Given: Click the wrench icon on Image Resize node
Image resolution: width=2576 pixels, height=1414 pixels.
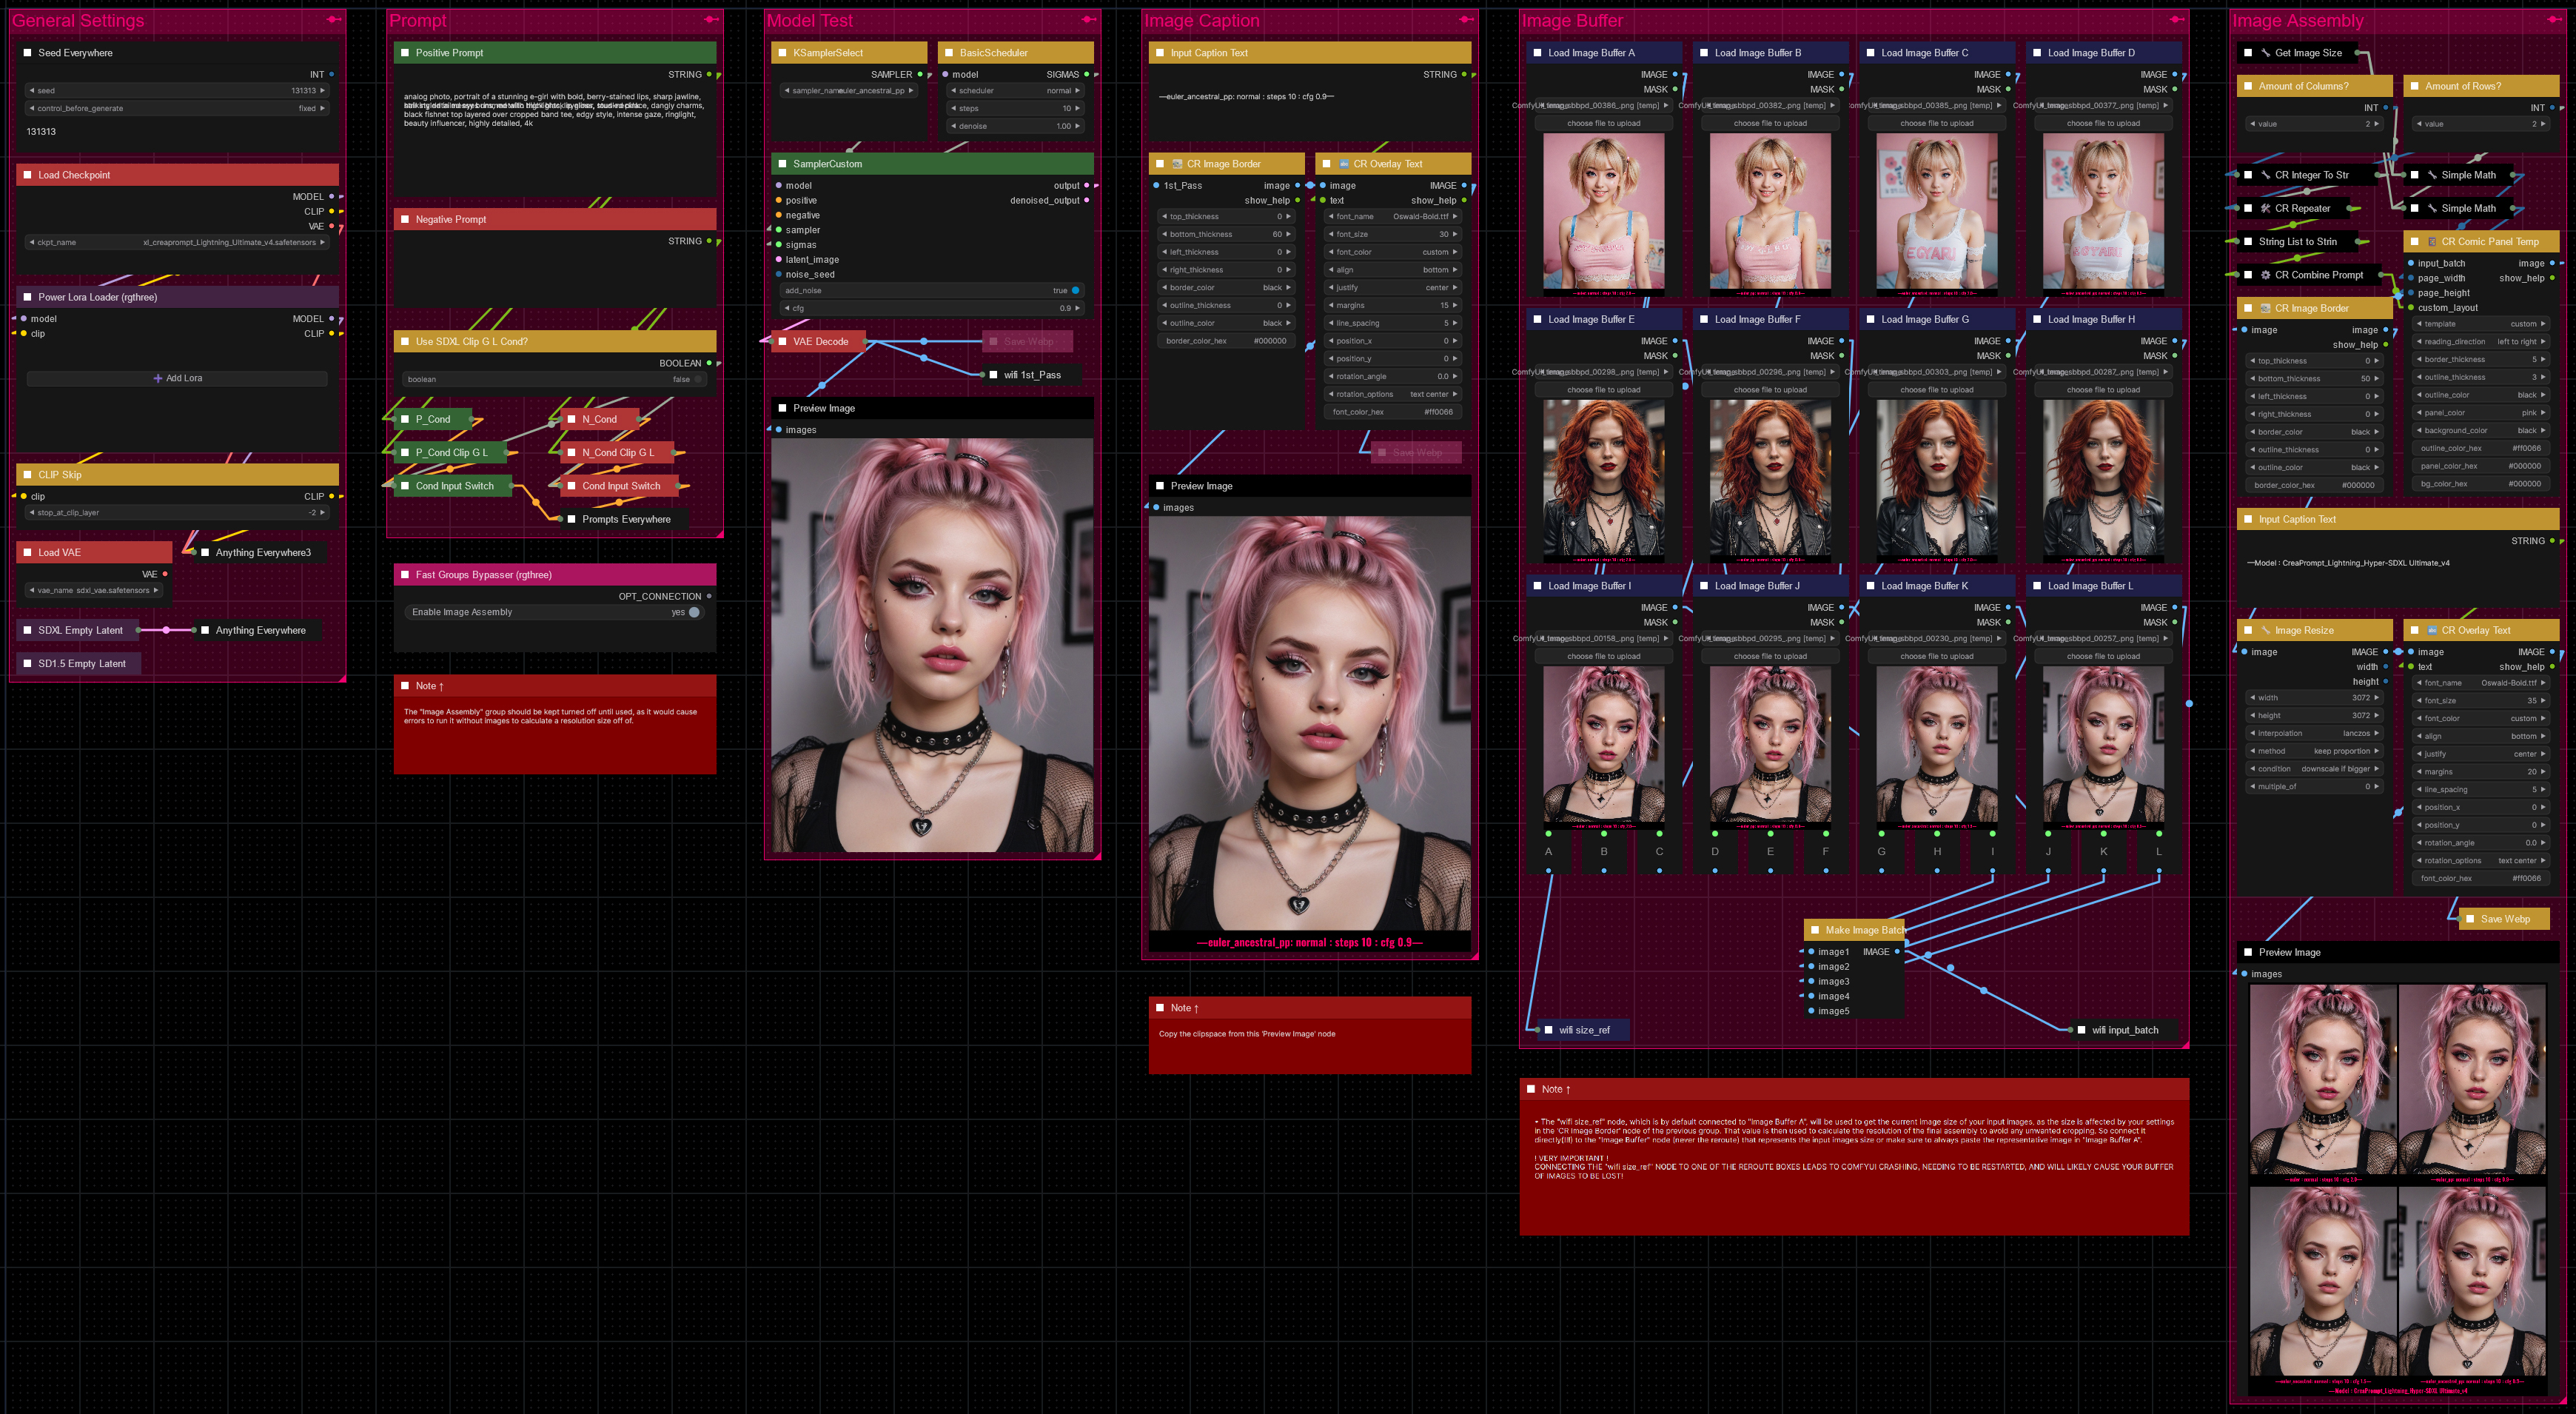Looking at the screenshot, I should point(2265,631).
